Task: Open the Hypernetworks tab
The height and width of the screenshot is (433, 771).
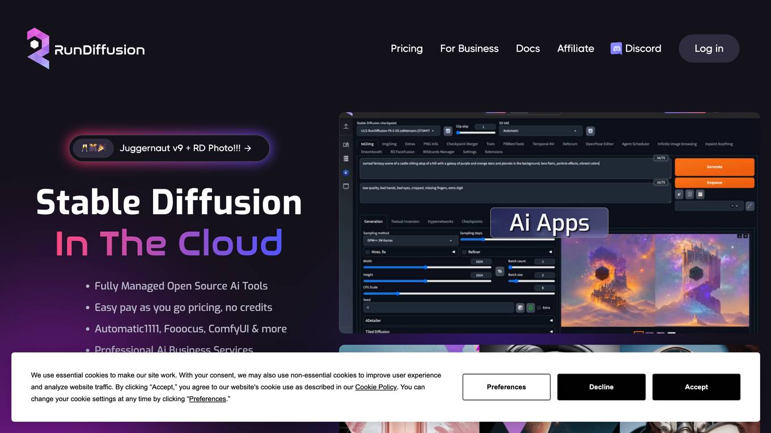Action: pyautogui.click(x=440, y=222)
